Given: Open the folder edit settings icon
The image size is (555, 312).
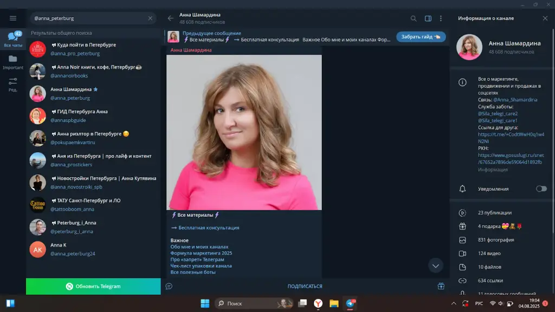Looking at the screenshot, I should 13,84.
